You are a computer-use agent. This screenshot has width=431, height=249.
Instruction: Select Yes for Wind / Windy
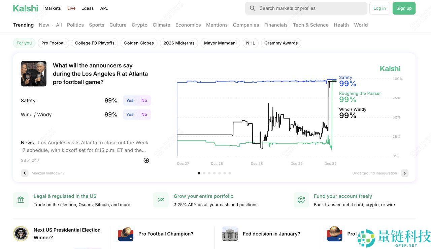tap(130, 114)
